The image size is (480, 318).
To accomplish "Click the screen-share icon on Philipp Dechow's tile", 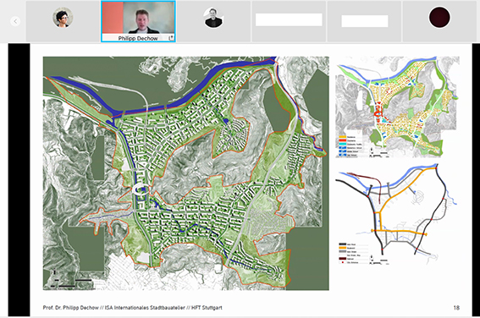I will (171, 38).
